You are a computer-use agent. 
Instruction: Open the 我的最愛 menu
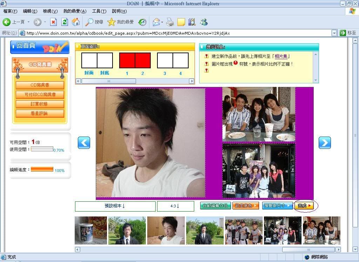[x=75, y=11]
